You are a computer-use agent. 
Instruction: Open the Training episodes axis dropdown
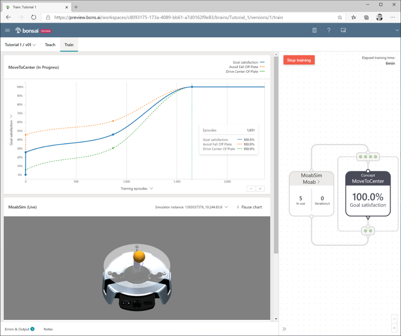pyautogui.click(x=137, y=188)
